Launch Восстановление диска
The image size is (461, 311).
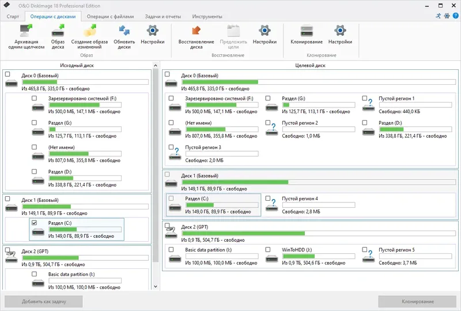tap(196, 37)
